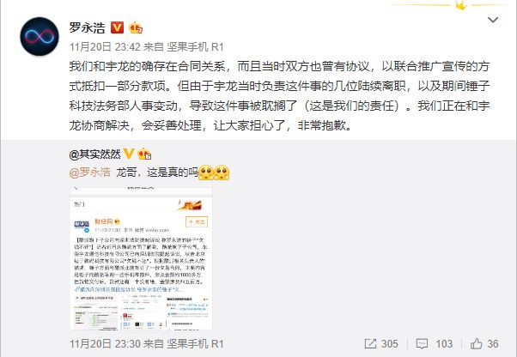Open the comment count 103
Viewport: 517px width, 357px height.
[x=444, y=344]
